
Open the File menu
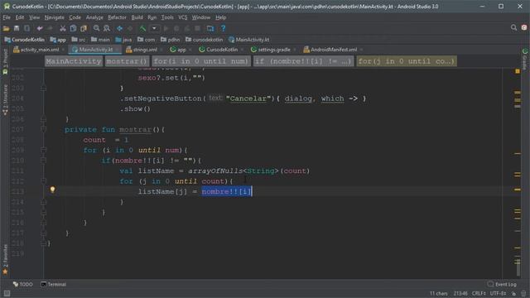tap(7, 17)
